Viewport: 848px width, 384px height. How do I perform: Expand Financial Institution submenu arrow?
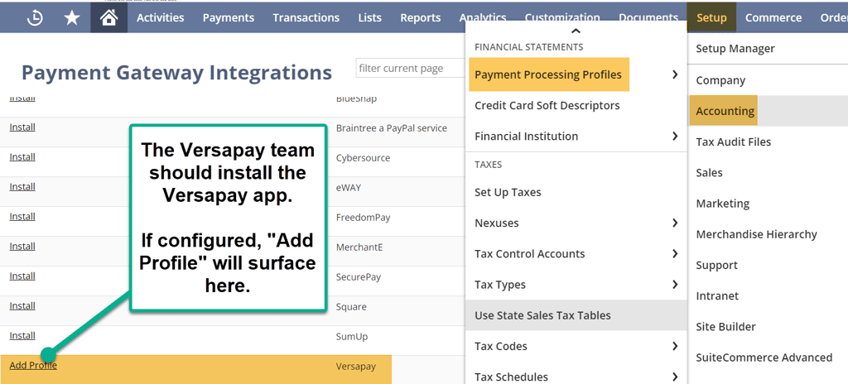tap(674, 137)
